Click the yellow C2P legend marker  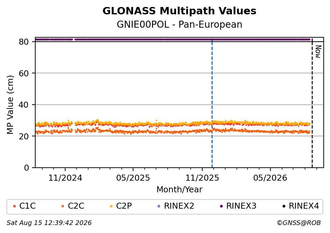[111, 206]
